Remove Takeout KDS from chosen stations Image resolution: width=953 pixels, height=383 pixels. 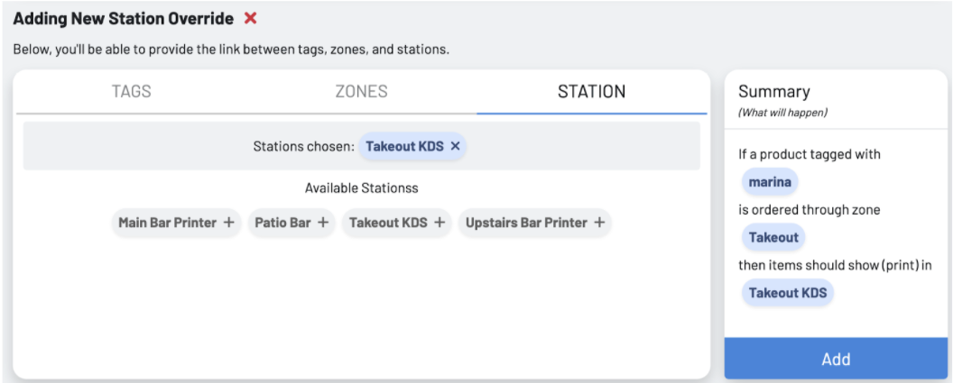[455, 146]
